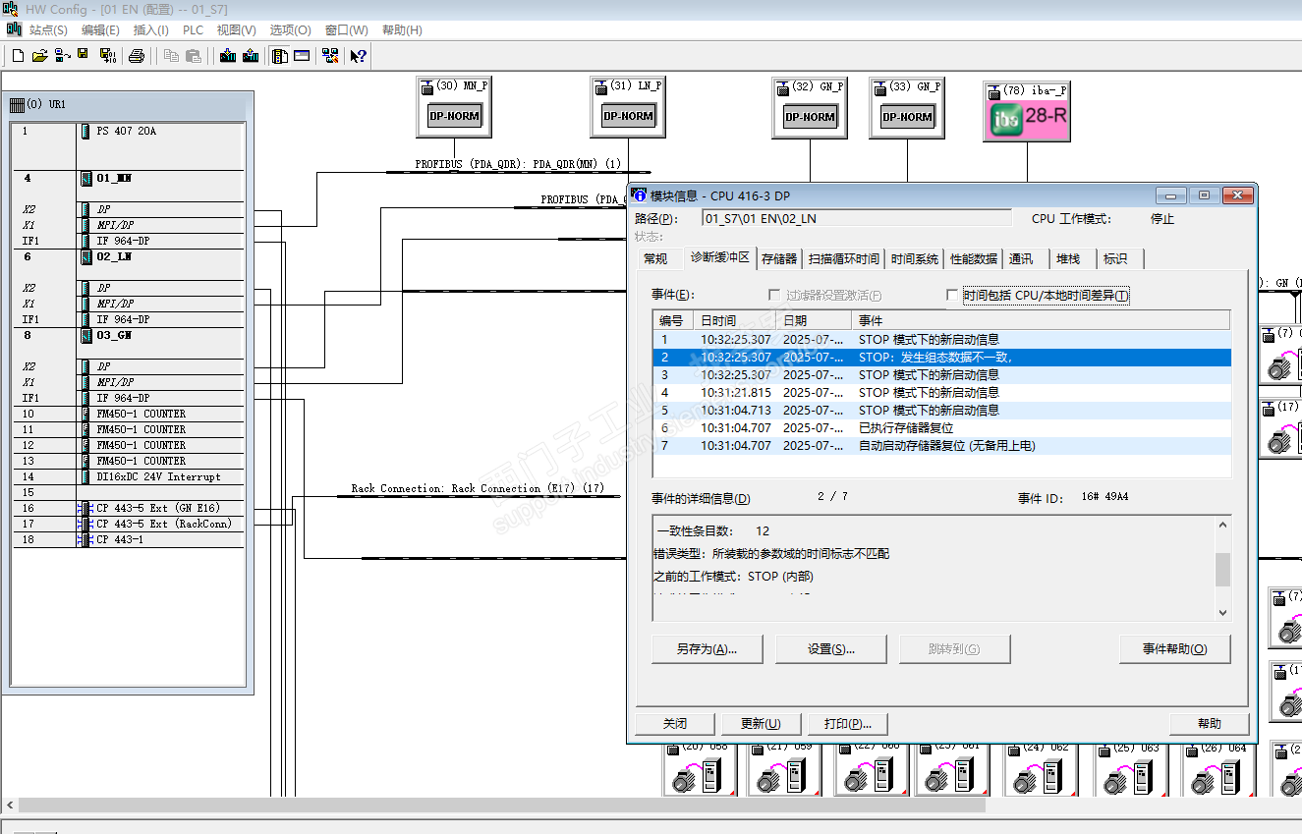Click the 另存为(A)... button
The image size is (1302, 834).
(707, 649)
